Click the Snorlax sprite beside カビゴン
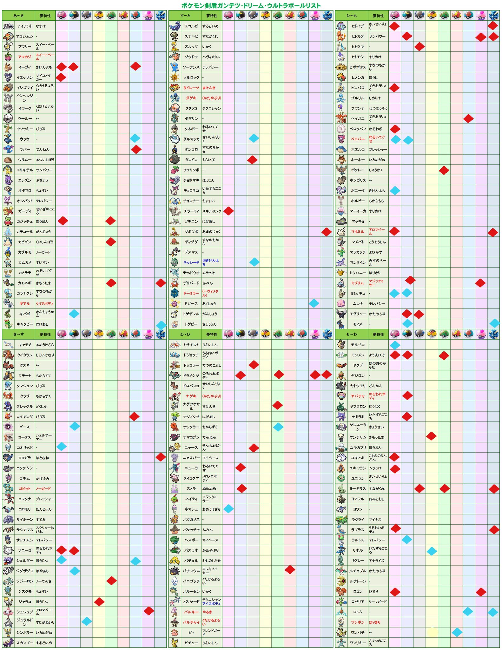 8,242
